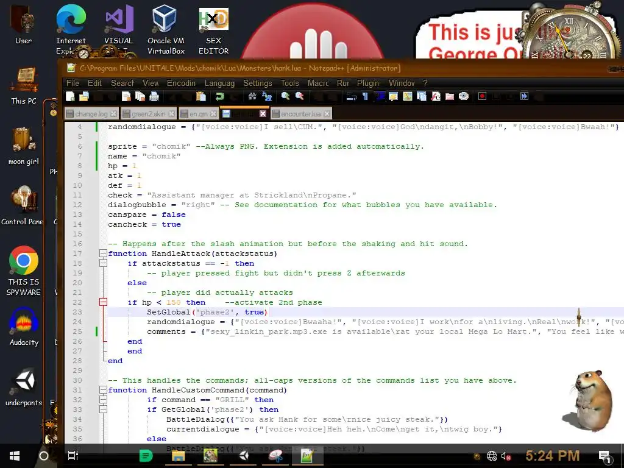Open the question mark help menu

425,83
